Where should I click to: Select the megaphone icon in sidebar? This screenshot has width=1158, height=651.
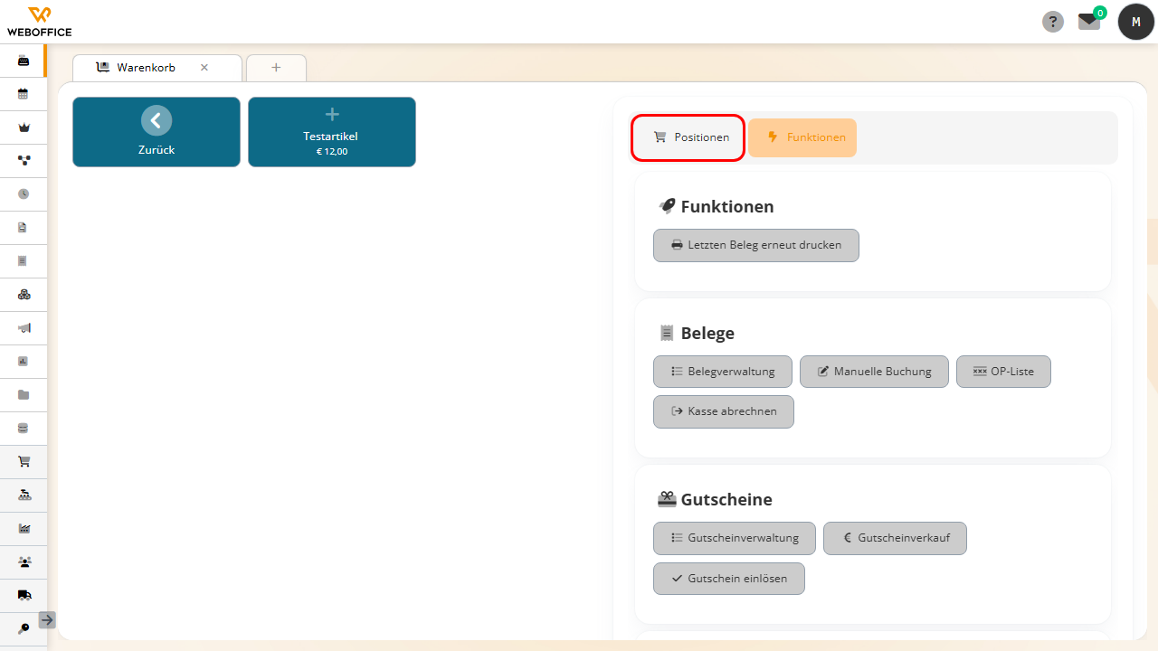point(24,327)
